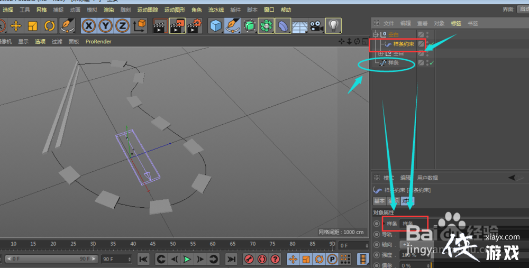The image size is (529, 268).
Task: Toggle visibility dots of 样条 object
Action: point(427,63)
